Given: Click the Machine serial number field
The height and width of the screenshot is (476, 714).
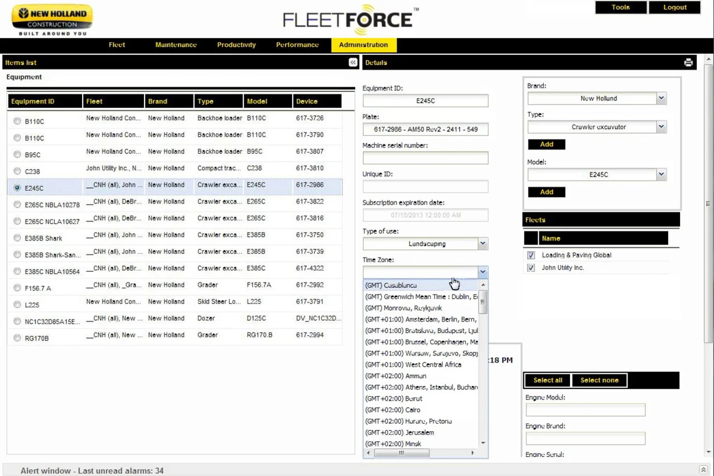Looking at the screenshot, I should pyautogui.click(x=426, y=158).
